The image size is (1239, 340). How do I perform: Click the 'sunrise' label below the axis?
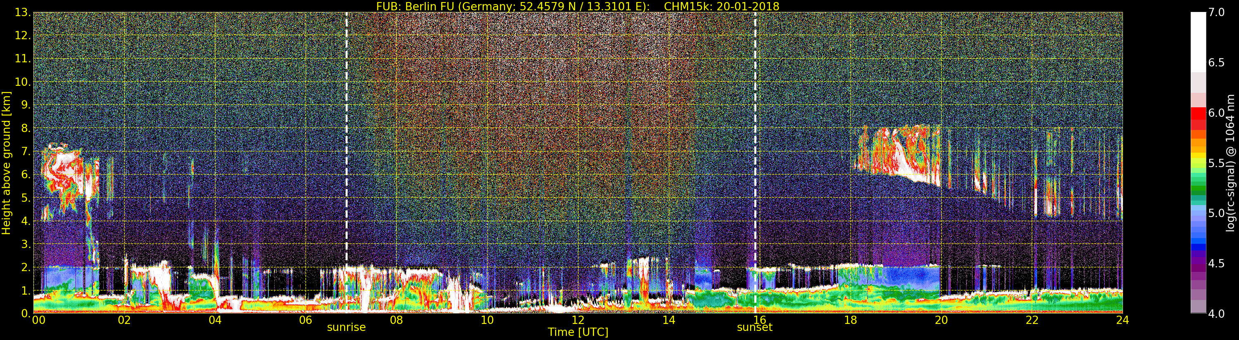click(346, 328)
